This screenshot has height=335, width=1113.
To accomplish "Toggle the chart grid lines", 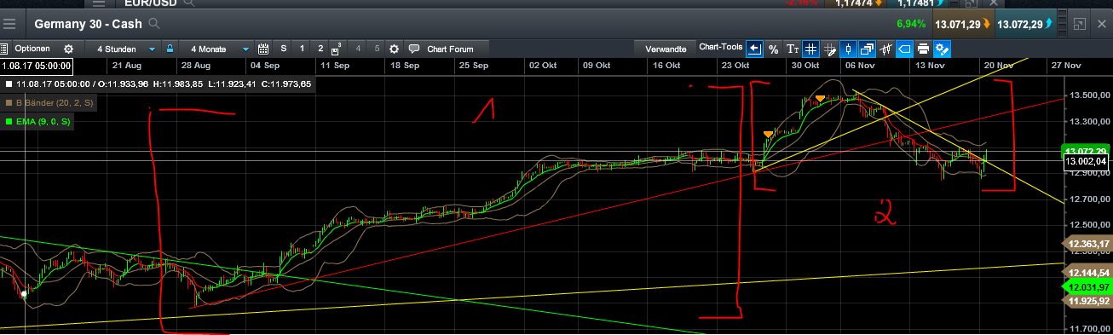I will coord(810,49).
